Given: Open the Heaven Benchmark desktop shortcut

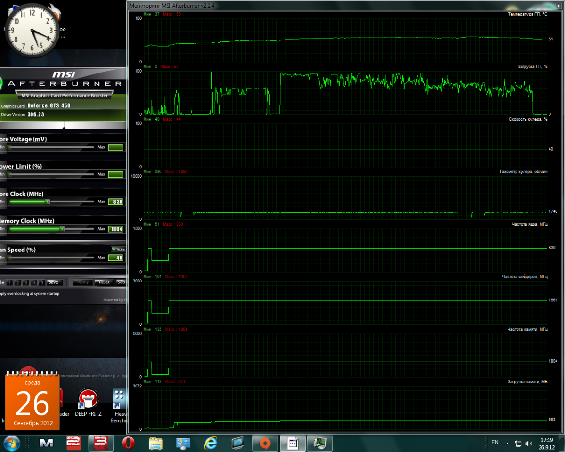Looking at the screenshot, I should point(119,406).
